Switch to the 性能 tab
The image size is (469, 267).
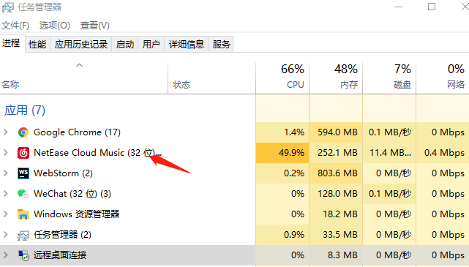coord(37,45)
